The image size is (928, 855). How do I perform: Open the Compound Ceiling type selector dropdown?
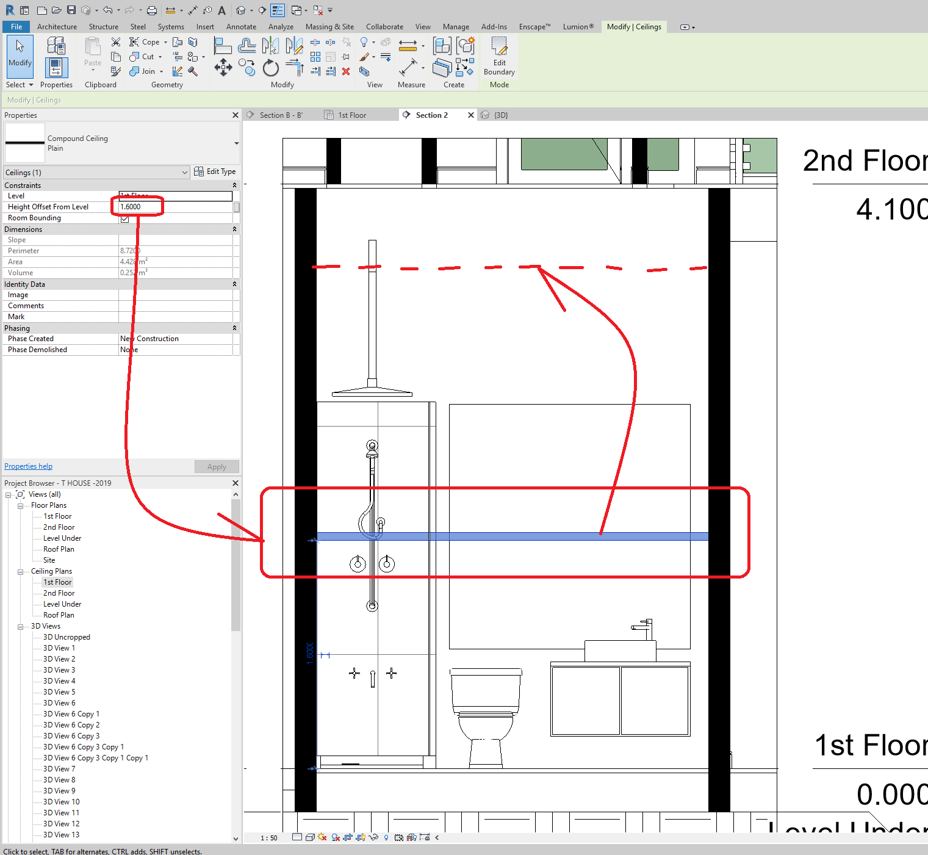236,143
